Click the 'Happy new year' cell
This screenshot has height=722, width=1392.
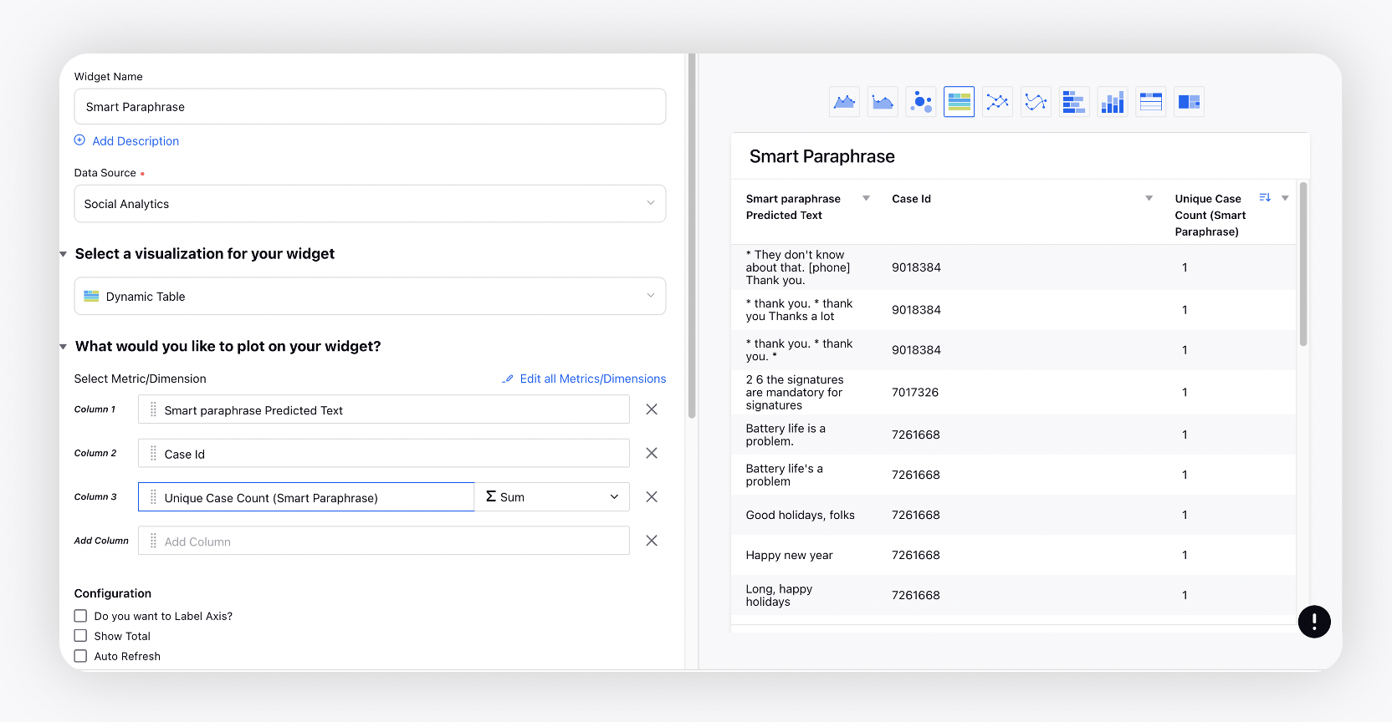pos(789,555)
